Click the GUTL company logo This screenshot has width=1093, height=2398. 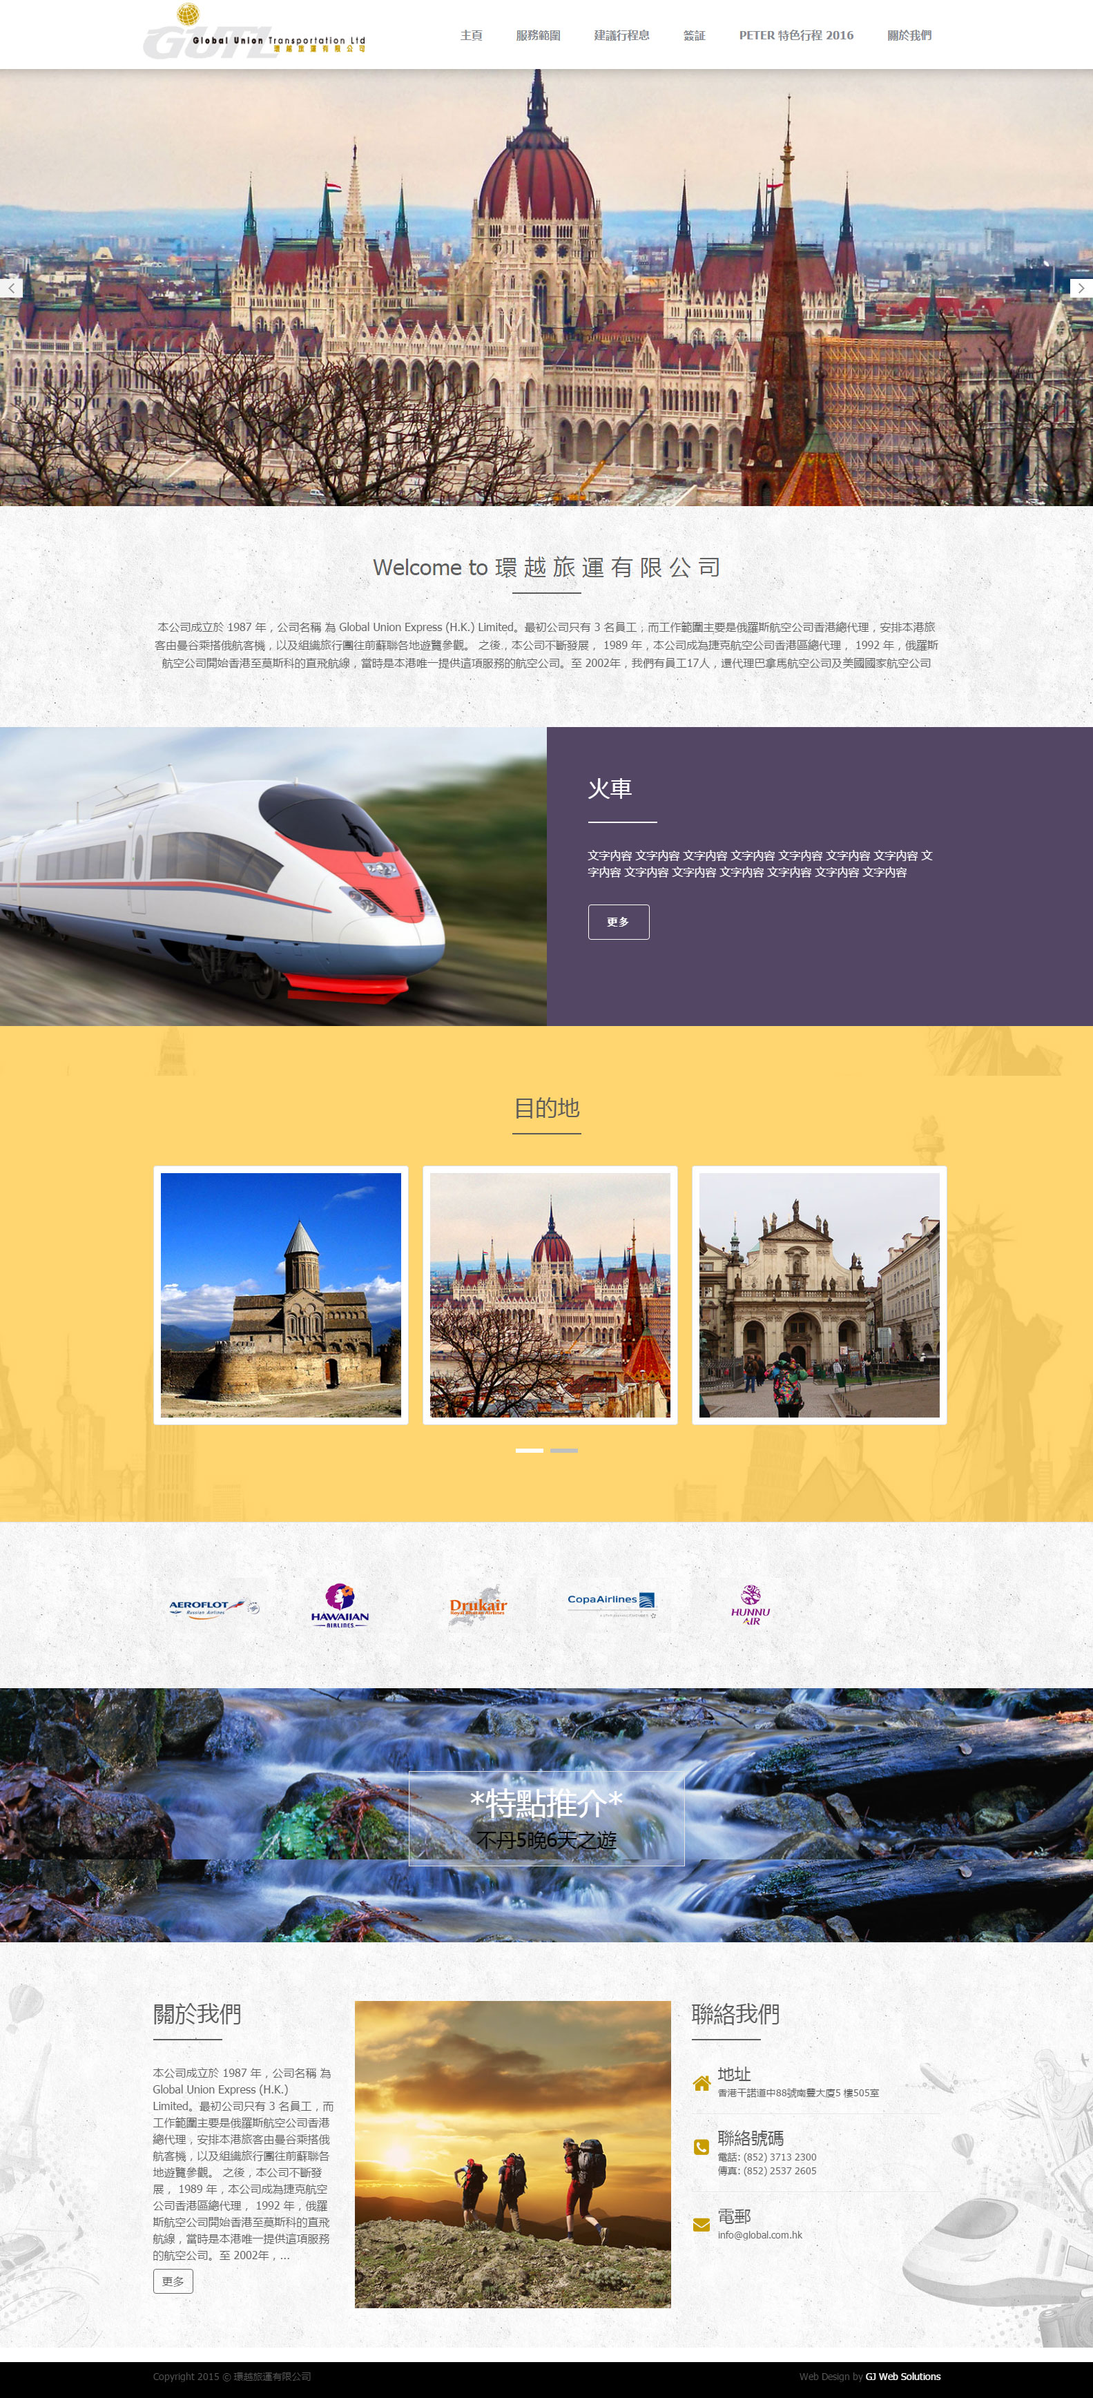pyautogui.click(x=253, y=34)
